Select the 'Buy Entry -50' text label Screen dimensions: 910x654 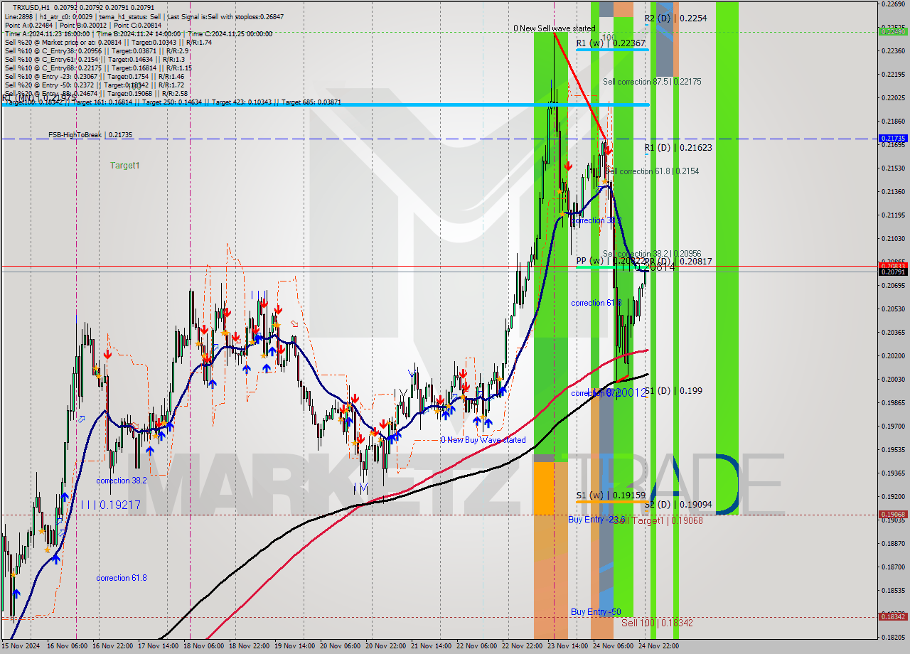click(595, 611)
